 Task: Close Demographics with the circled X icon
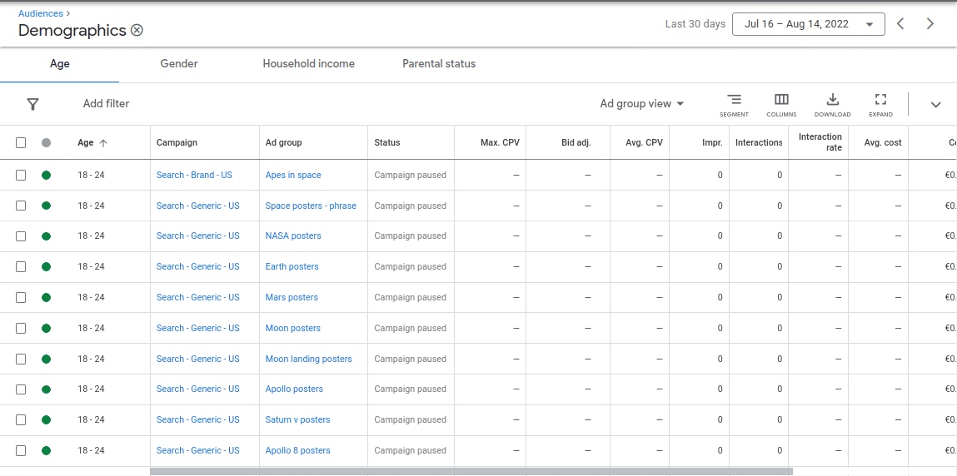(137, 30)
